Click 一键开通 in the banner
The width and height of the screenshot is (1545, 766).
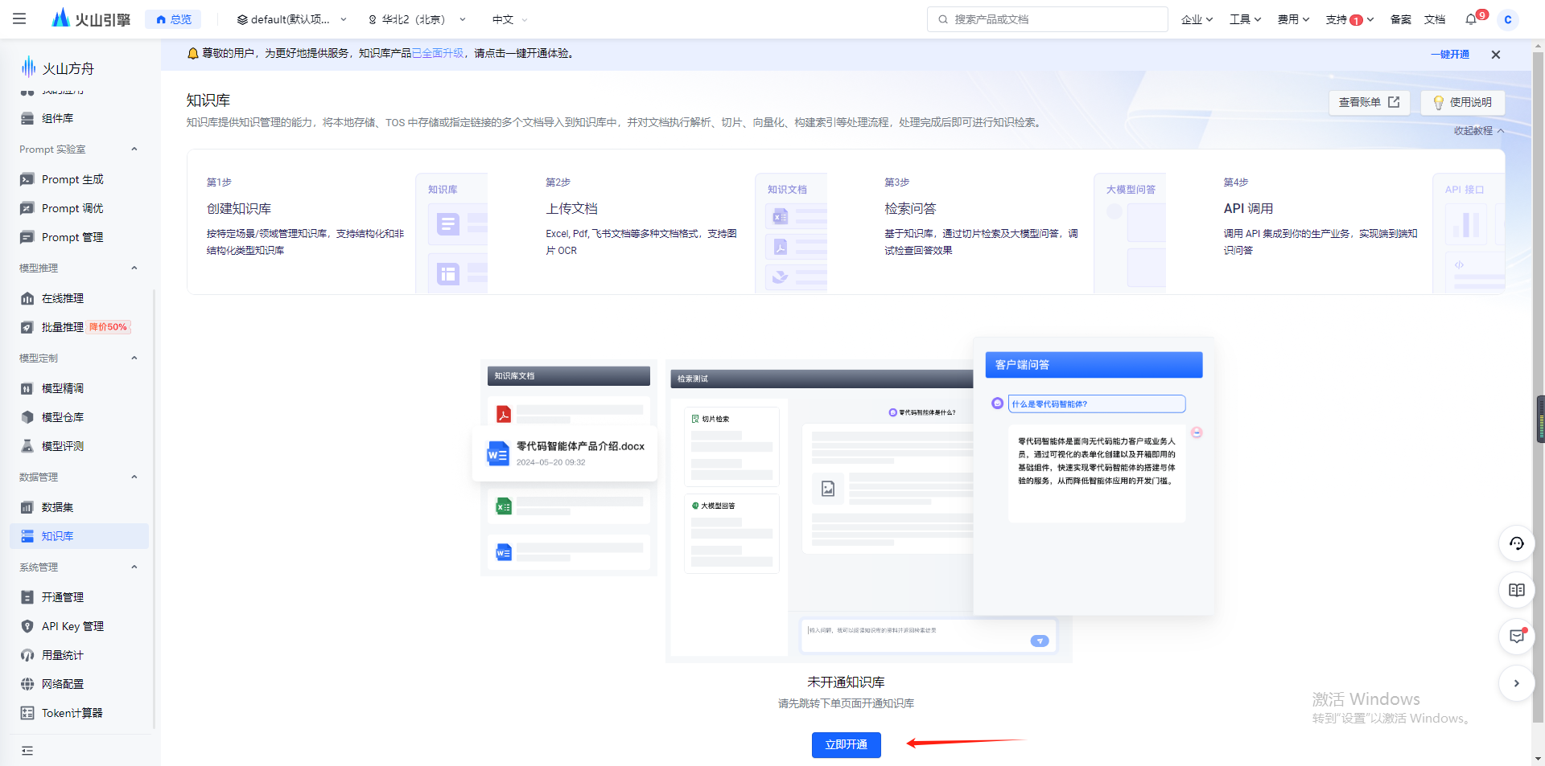(x=1450, y=55)
